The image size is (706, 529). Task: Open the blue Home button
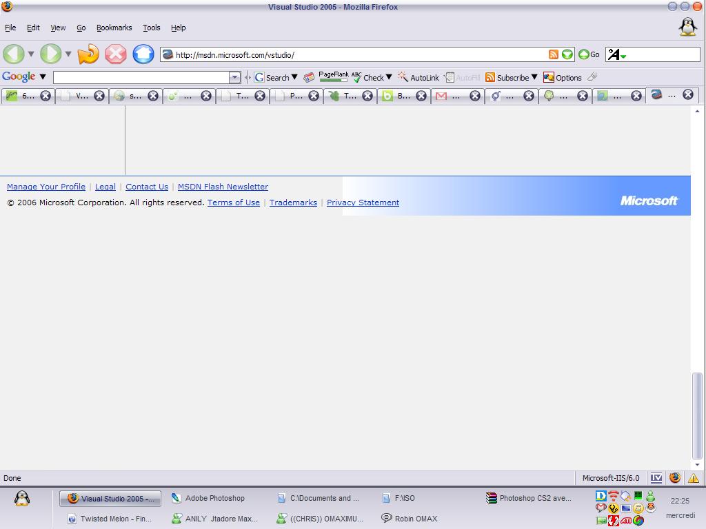(x=143, y=54)
